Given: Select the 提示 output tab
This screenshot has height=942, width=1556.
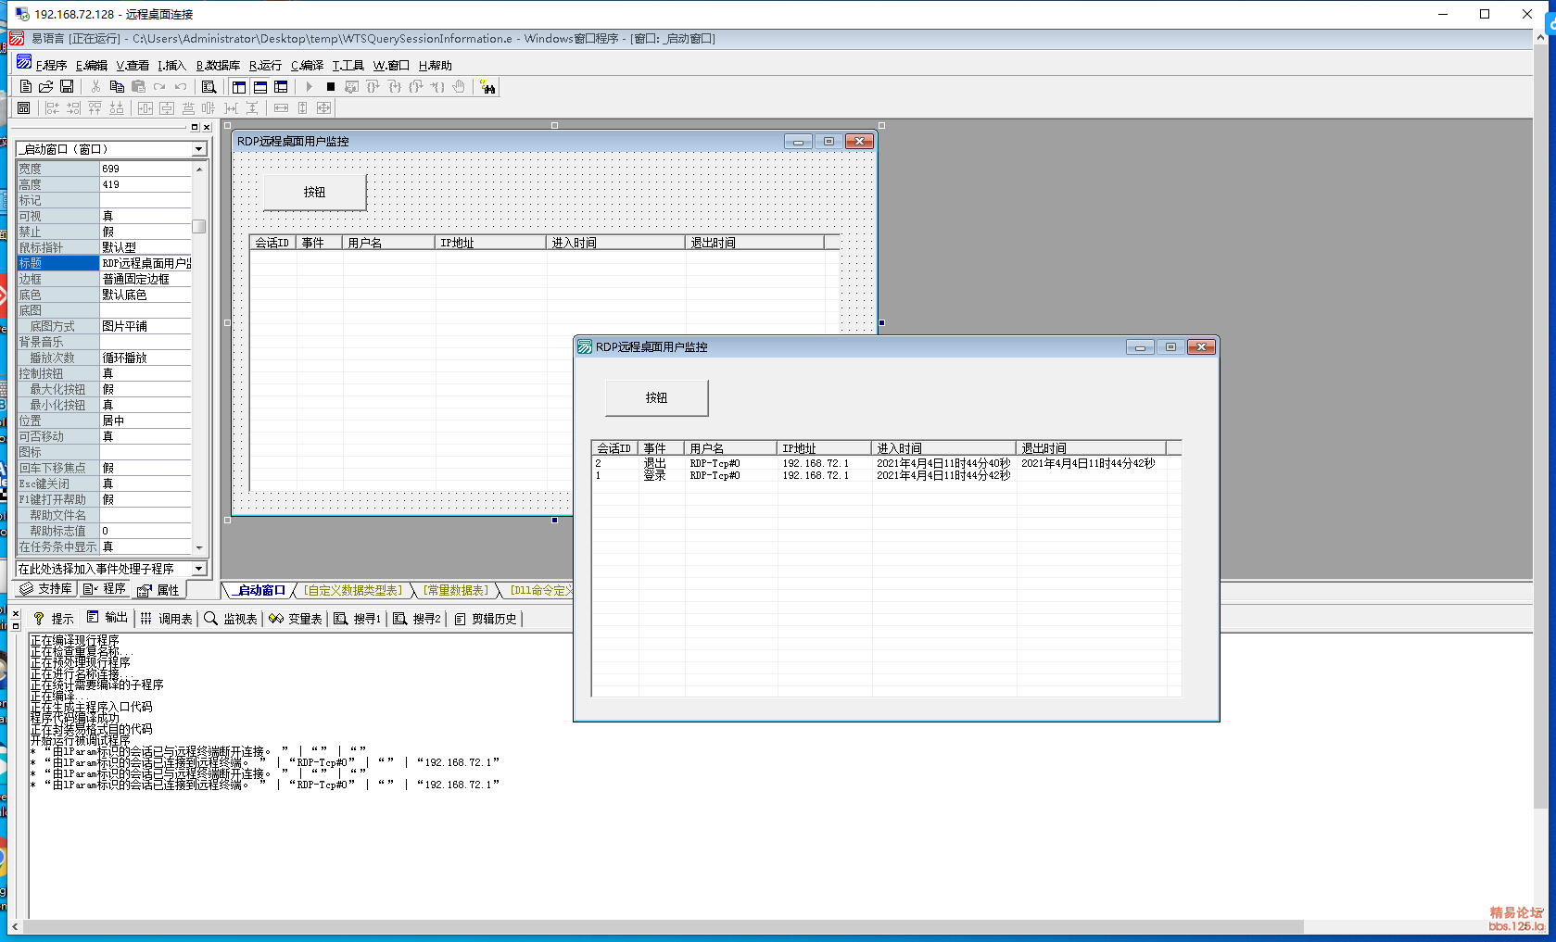Looking at the screenshot, I should pyautogui.click(x=53, y=619).
